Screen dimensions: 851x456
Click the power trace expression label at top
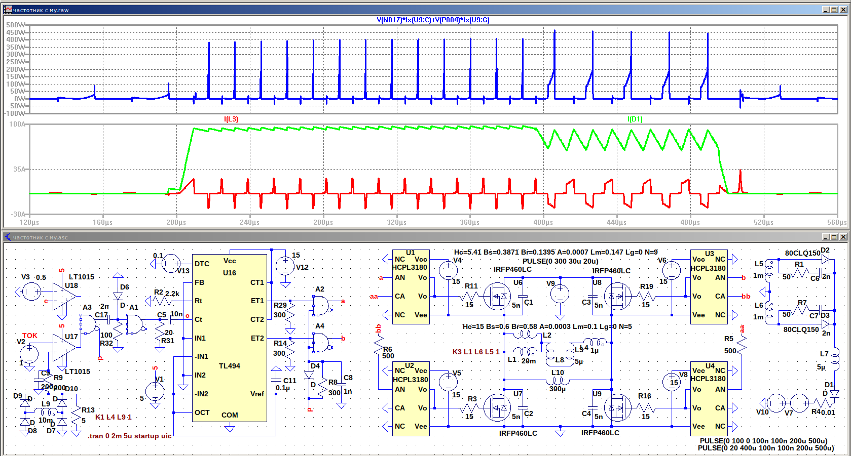pyautogui.click(x=433, y=20)
